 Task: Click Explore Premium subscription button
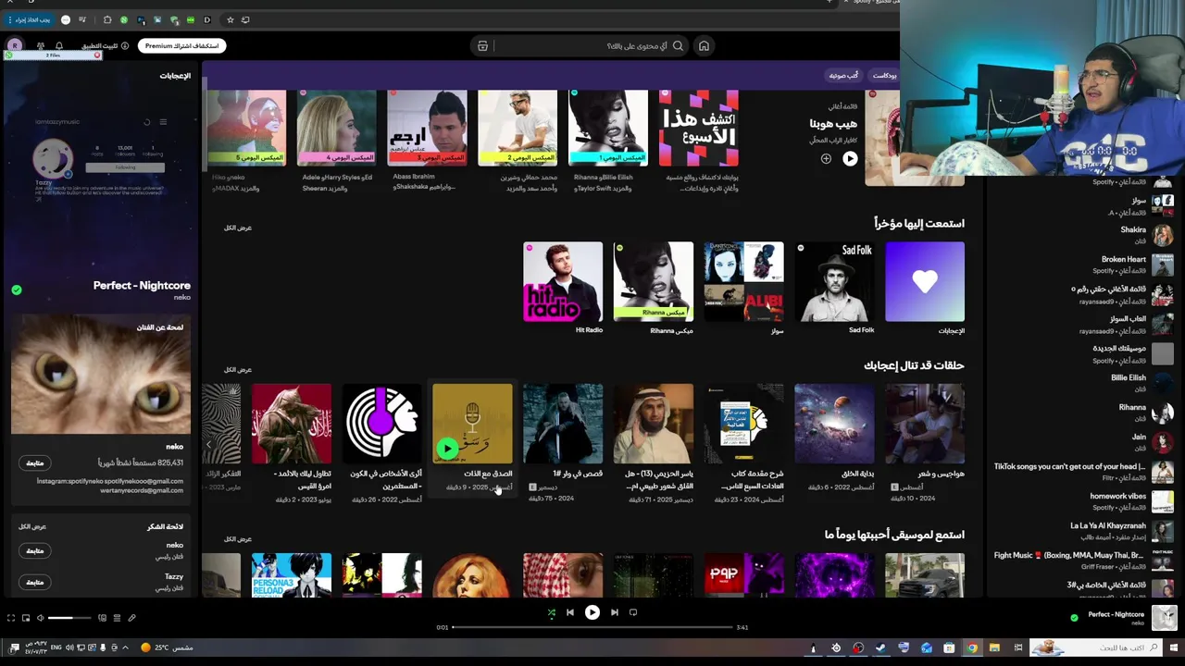click(181, 45)
